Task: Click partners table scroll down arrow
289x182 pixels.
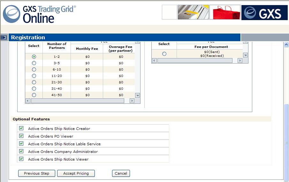Action: click(138, 95)
